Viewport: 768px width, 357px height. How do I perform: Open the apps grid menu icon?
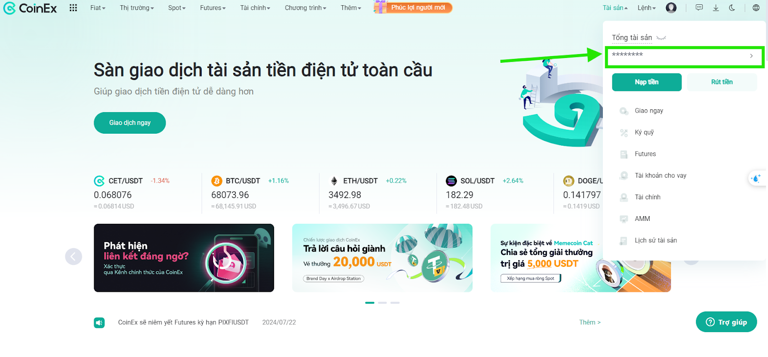click(x=73, y=8)
